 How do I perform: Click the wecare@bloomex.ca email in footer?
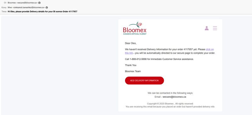175,97
